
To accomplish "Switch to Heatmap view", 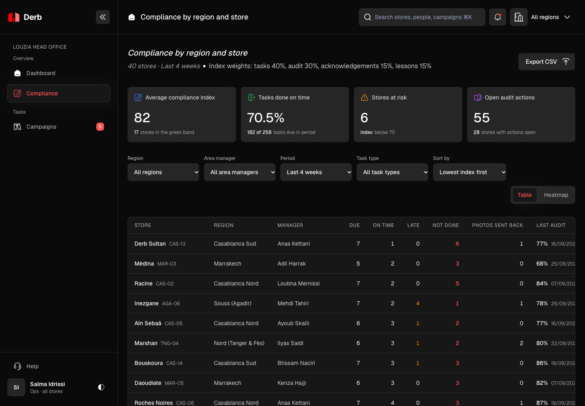I will click(556, 195).
